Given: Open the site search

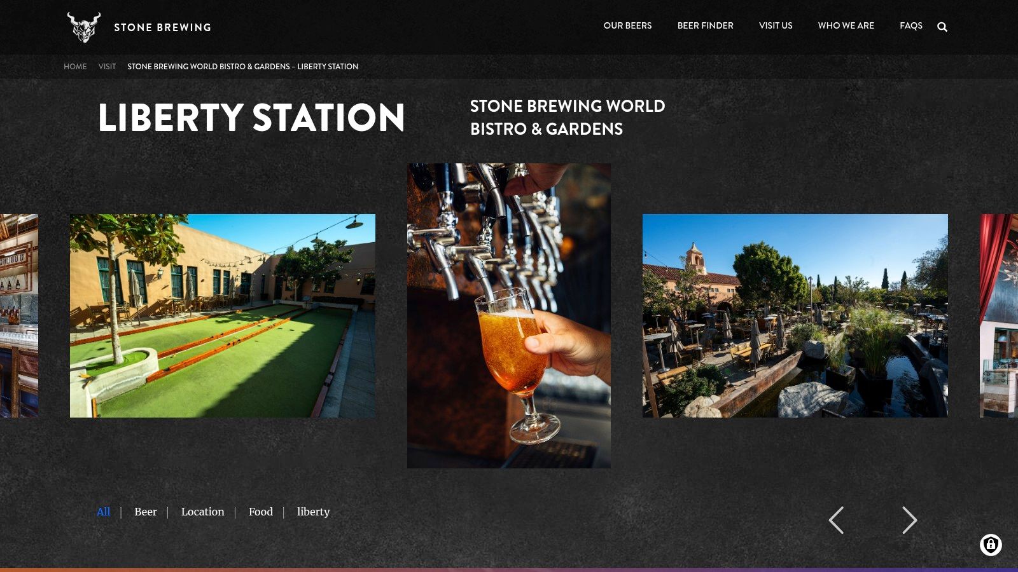Looking at the screenshot, I should click(x=942, y=27).
